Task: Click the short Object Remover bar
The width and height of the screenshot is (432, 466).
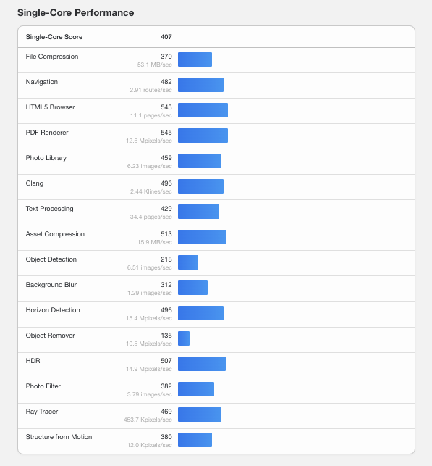Action: coord(184,338)
